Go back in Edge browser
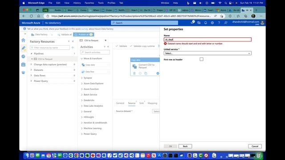Image resolution: width=285 pixels, height=160 pixels. (x=24, y=16)
